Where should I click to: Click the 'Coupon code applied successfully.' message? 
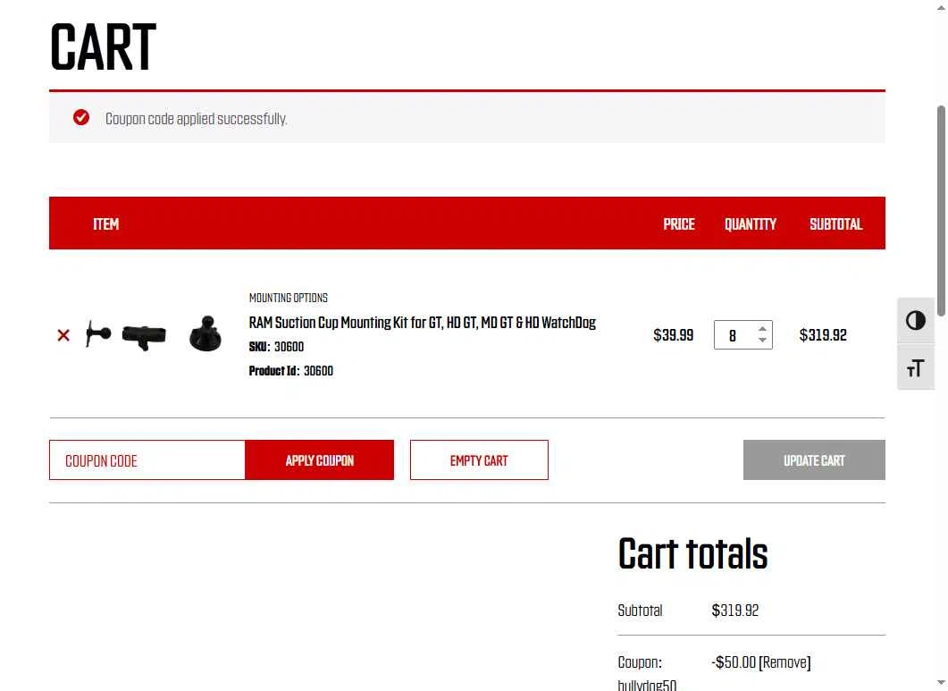tap(196, 119)
